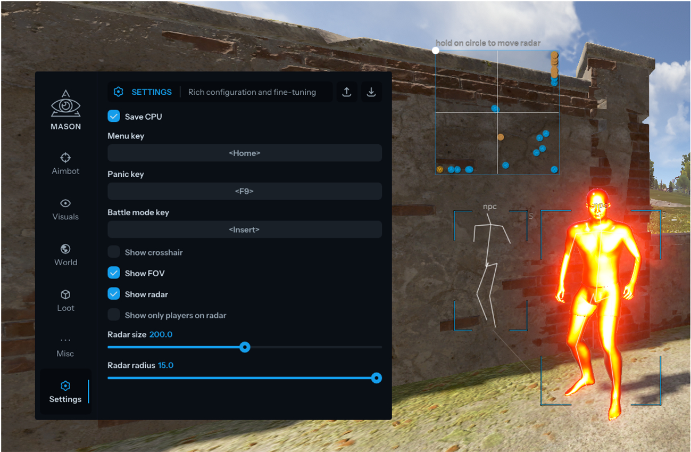Enable Show only players on radar

coord(114,315)
